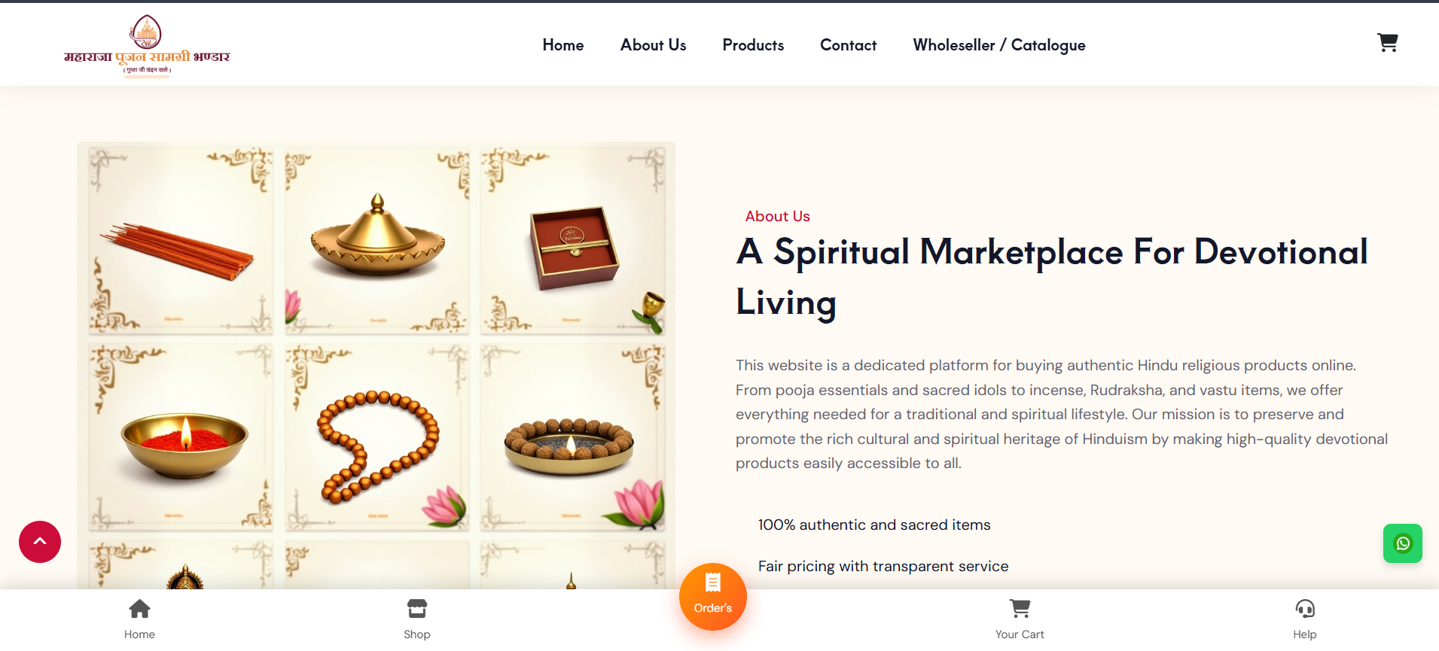Open the shopping cart icon in the header
Screen dimensions: 1439x651
[x=1387, y=43]
